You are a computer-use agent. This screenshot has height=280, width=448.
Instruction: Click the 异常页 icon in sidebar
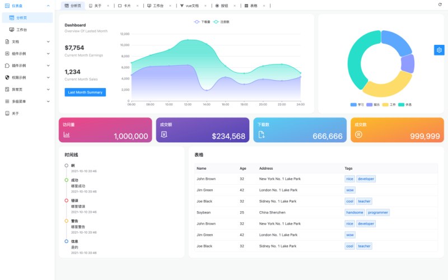pos(7,90)
